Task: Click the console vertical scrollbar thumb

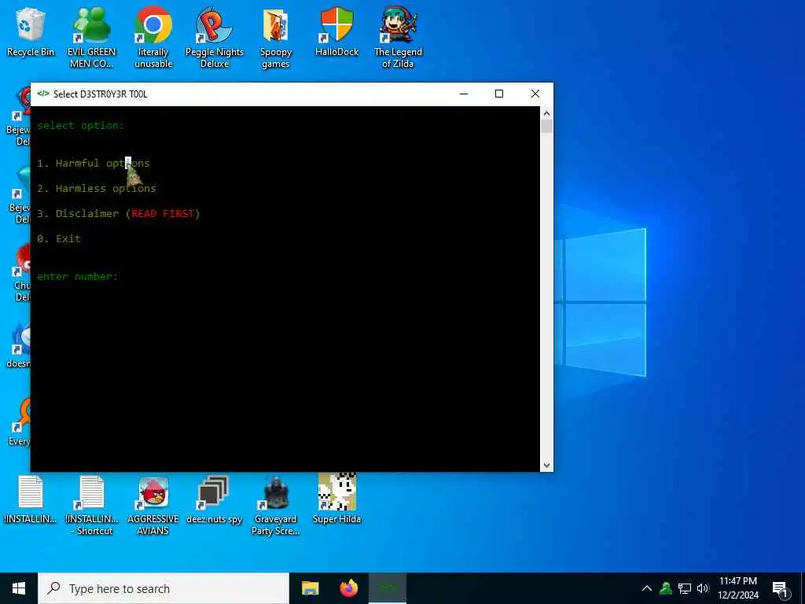Action: pos(546,127)
